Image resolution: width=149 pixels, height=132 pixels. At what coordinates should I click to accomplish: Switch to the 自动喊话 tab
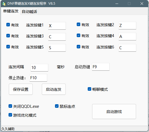point(29,12)
